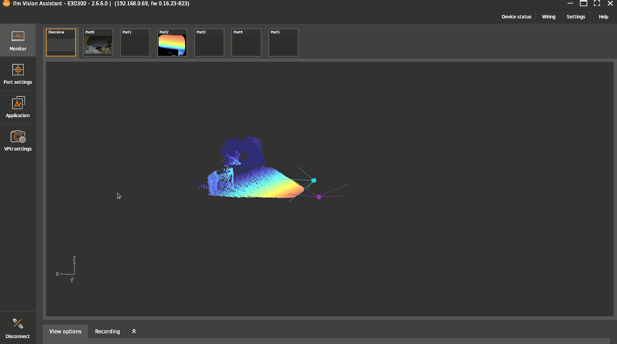Open the Help menu
This screenshot has width=617, height=344.
click(x=603, y=17)
